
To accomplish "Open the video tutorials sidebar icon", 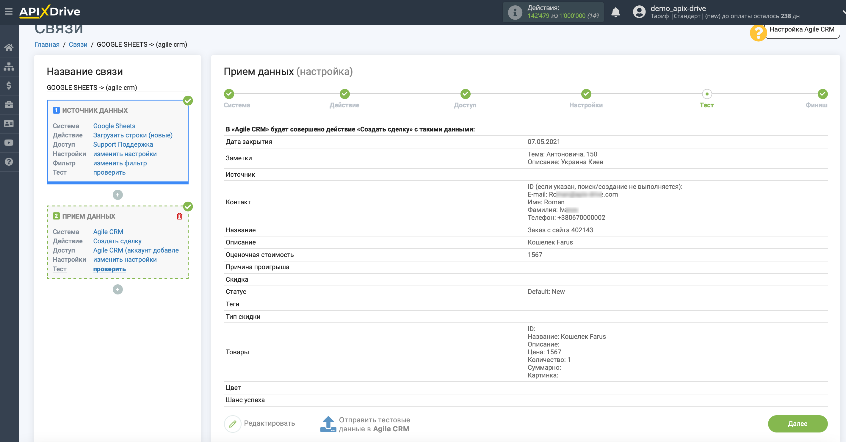I will coord(9,143).
